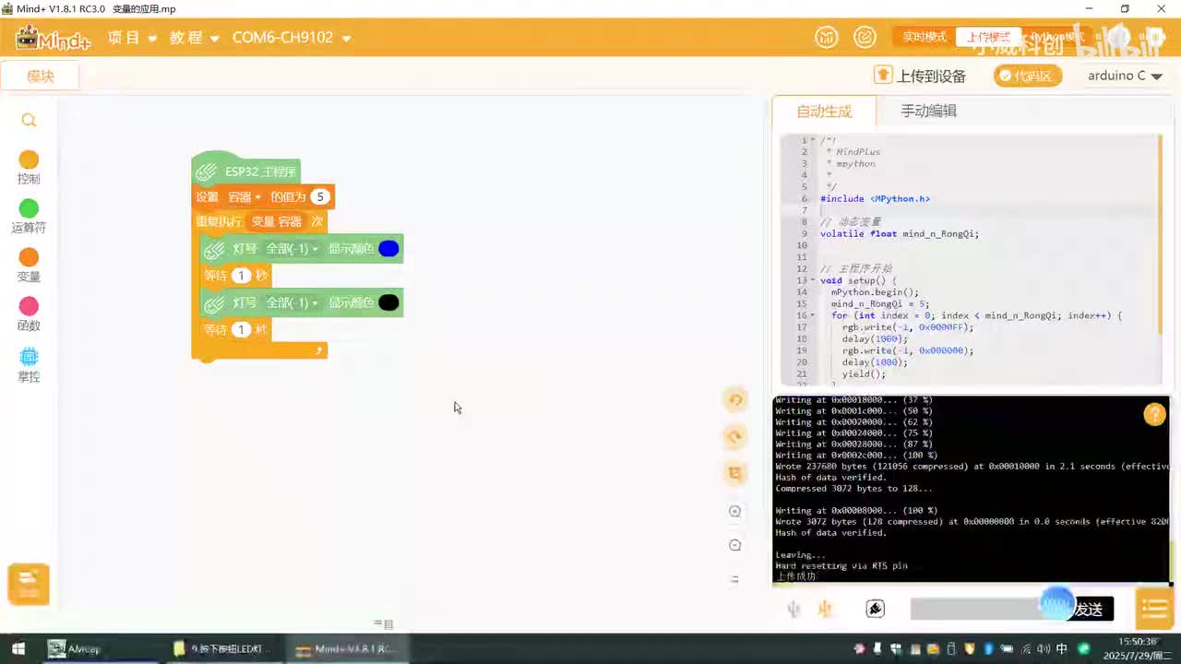Collapse the fold arrow at code line 1

click(813, 140)
